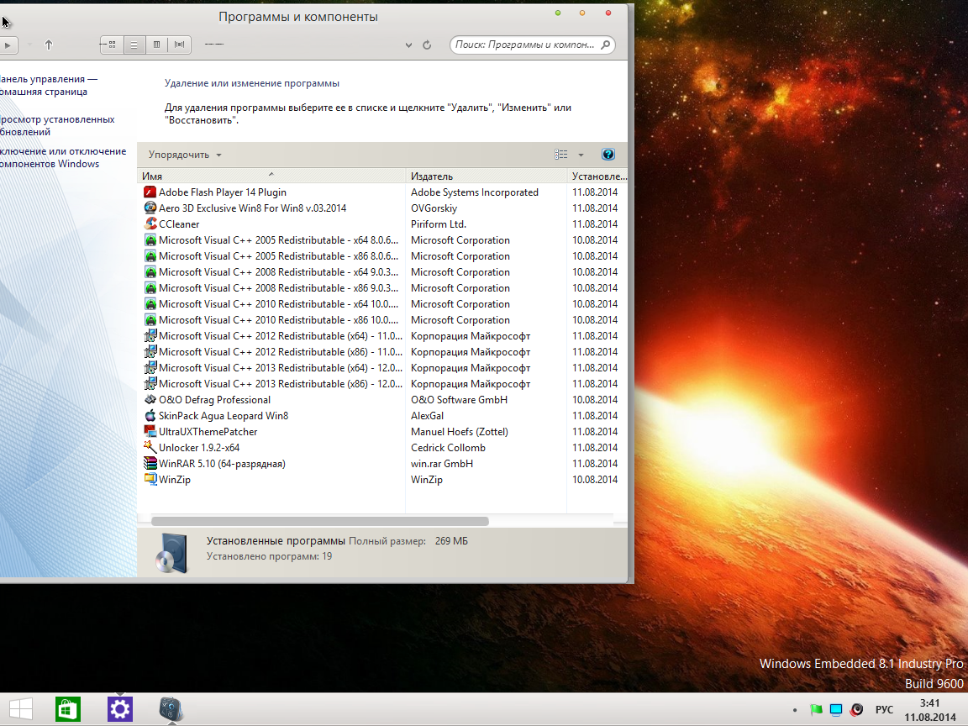Click the forward navigation arrow

(8, 45)
